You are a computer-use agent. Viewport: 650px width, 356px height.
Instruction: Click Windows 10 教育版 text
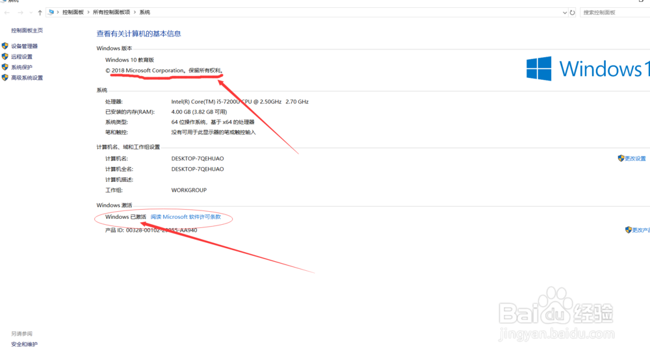pos(130,60)
